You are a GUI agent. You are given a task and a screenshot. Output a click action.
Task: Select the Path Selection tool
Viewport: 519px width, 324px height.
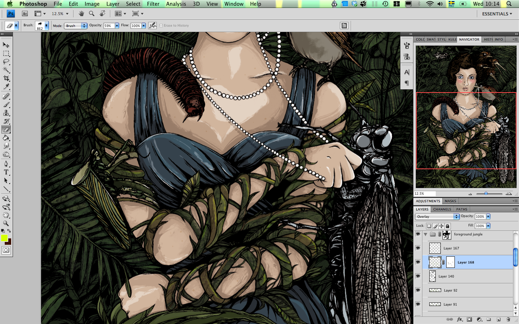click(x=6, y=181)
